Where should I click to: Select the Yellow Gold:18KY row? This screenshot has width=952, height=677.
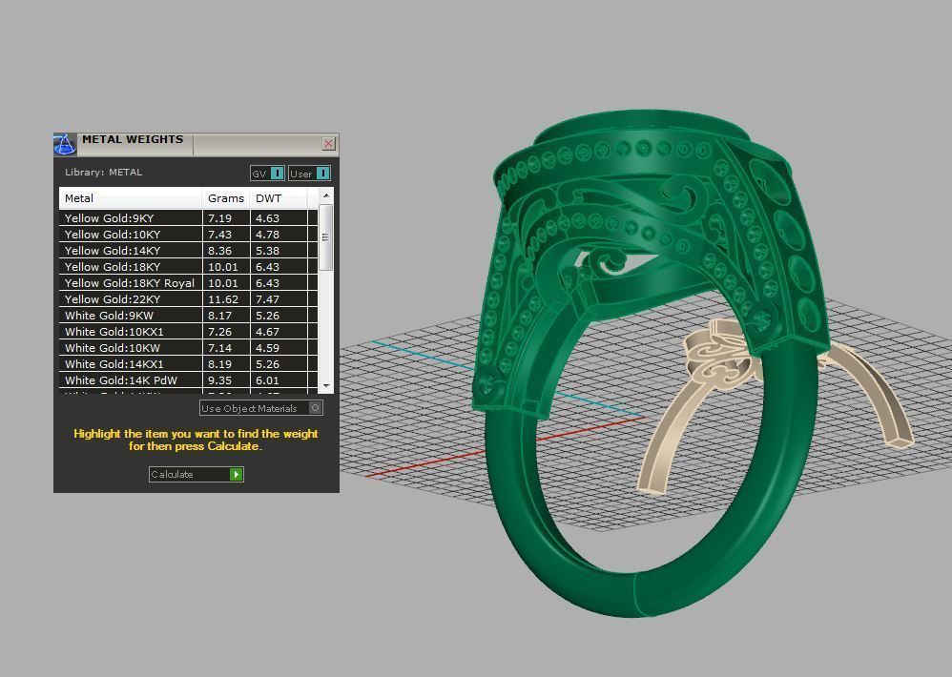click(x=188, y=267)
